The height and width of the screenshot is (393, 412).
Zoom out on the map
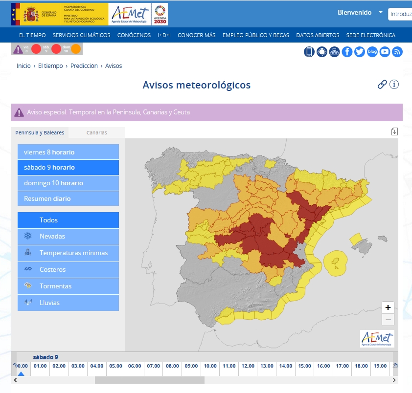click(388, 320)
